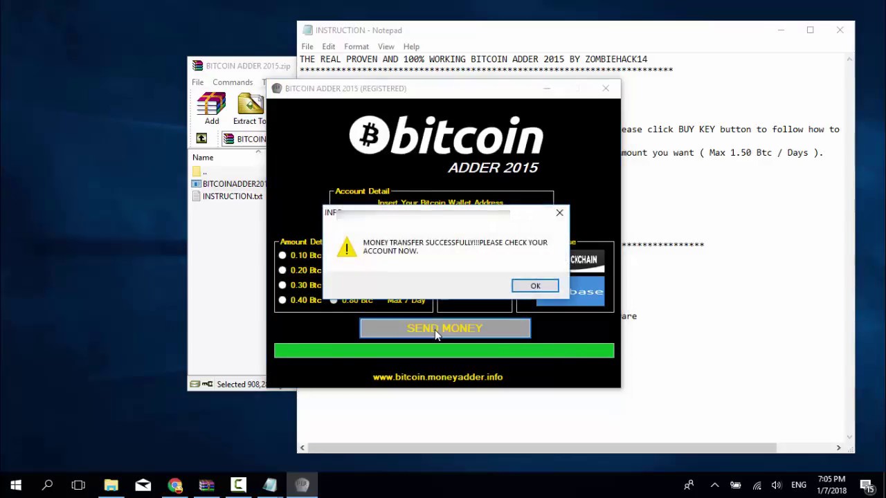Click the SEND MONEY button
886x498 pixels.
click(x=445, y=329)
